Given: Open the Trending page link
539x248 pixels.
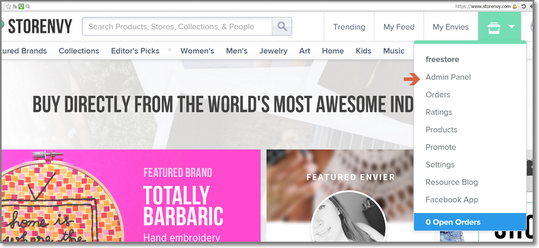Looking at the screenshot, I should click(349, 27).
